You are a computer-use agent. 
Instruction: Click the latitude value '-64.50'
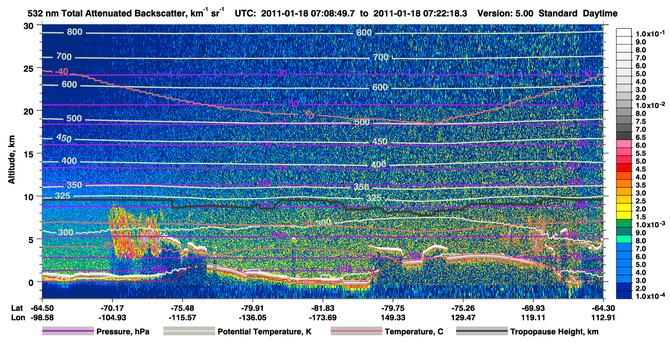tap(42, 309)
